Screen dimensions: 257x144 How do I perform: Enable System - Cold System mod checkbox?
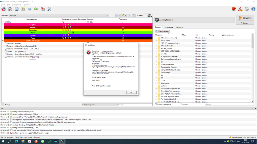click(x=6, y=52)
